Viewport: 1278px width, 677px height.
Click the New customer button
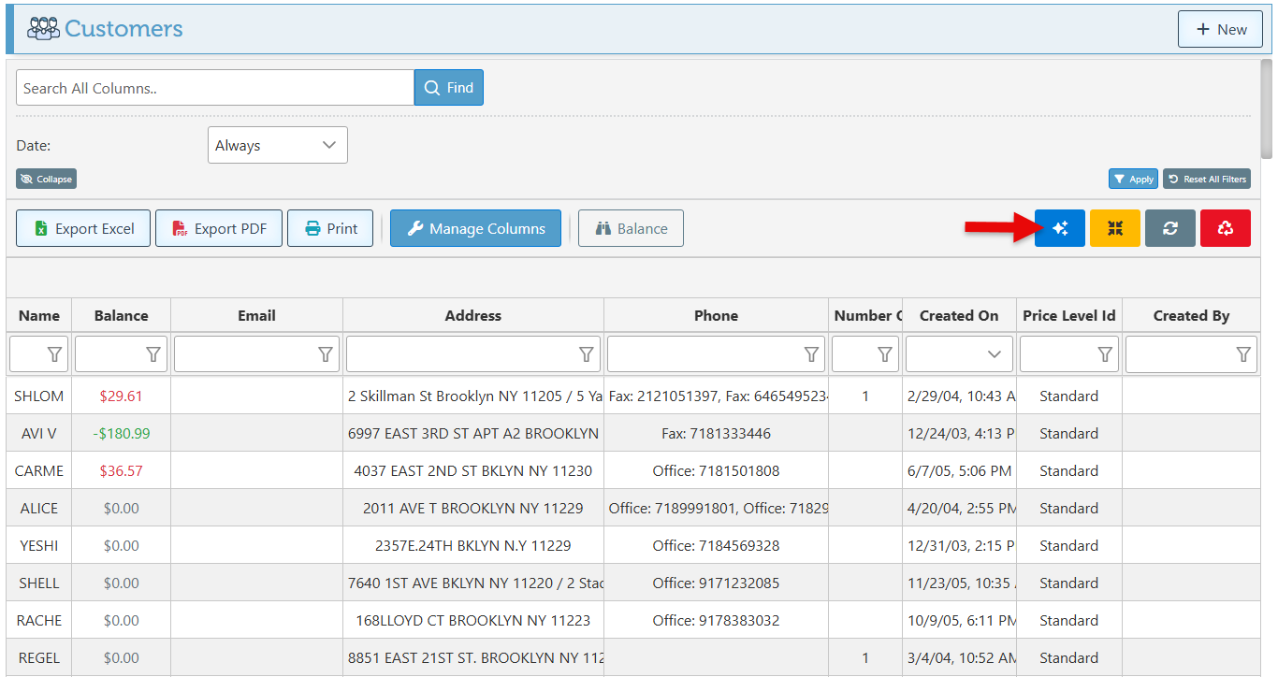(1219, 29)
